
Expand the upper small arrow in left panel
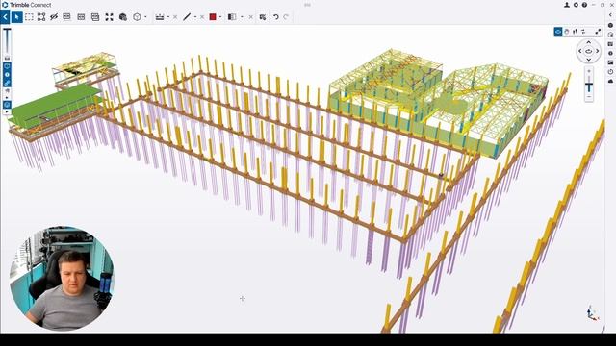point(7,98)
